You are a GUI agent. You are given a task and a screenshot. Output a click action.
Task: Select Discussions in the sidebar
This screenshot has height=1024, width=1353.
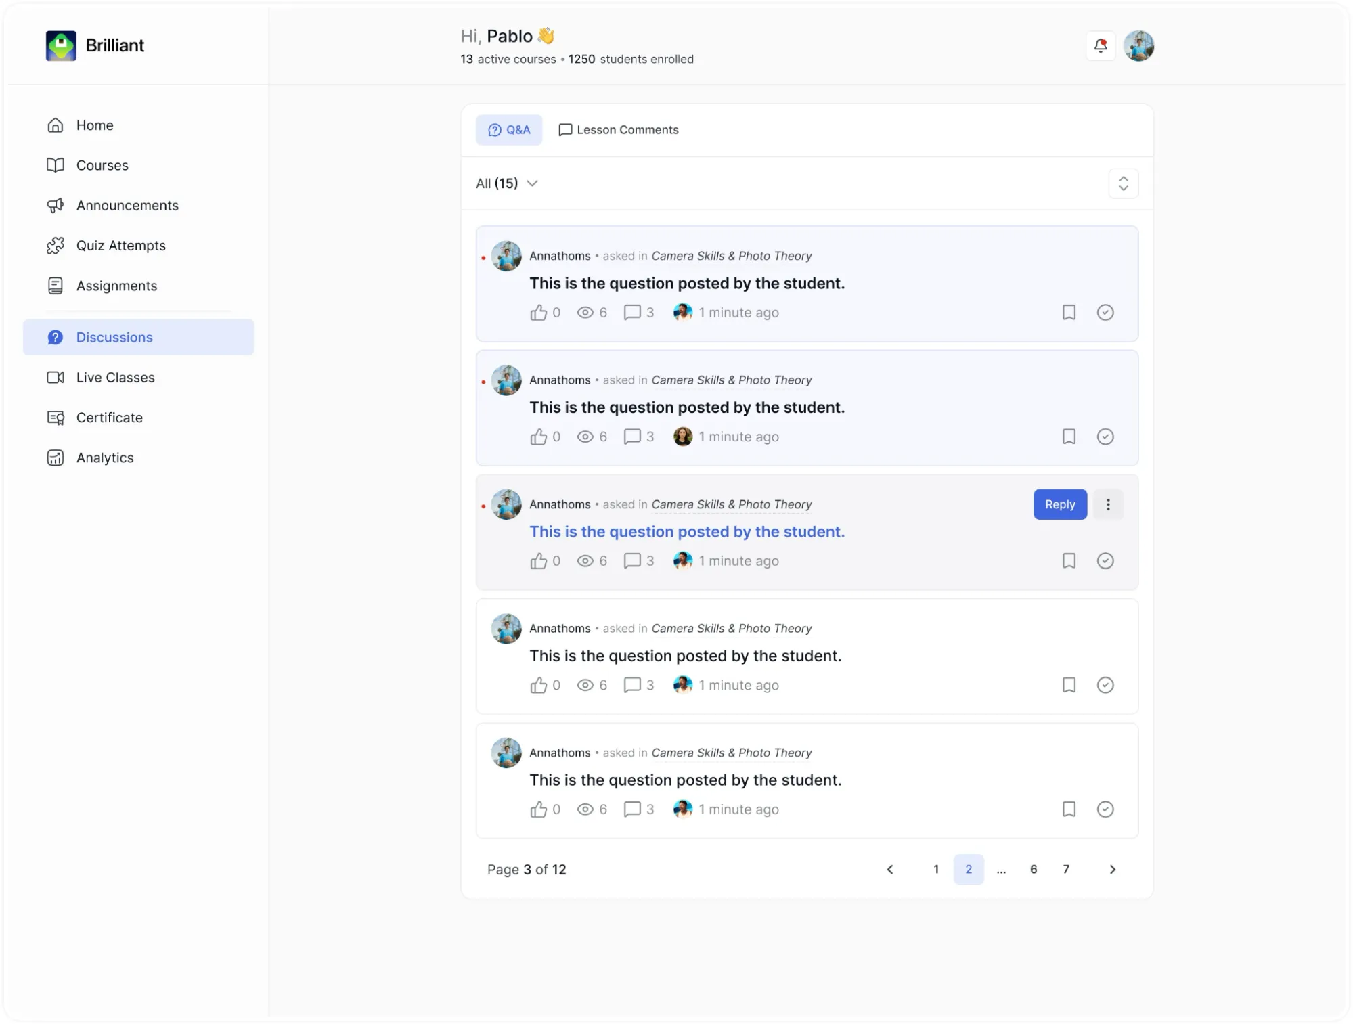139,337
